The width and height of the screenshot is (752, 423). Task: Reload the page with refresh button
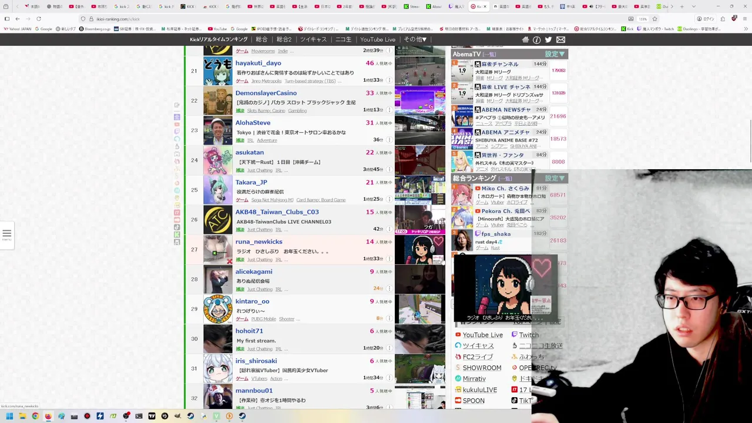pyautogui.click(x=39, y=19)
